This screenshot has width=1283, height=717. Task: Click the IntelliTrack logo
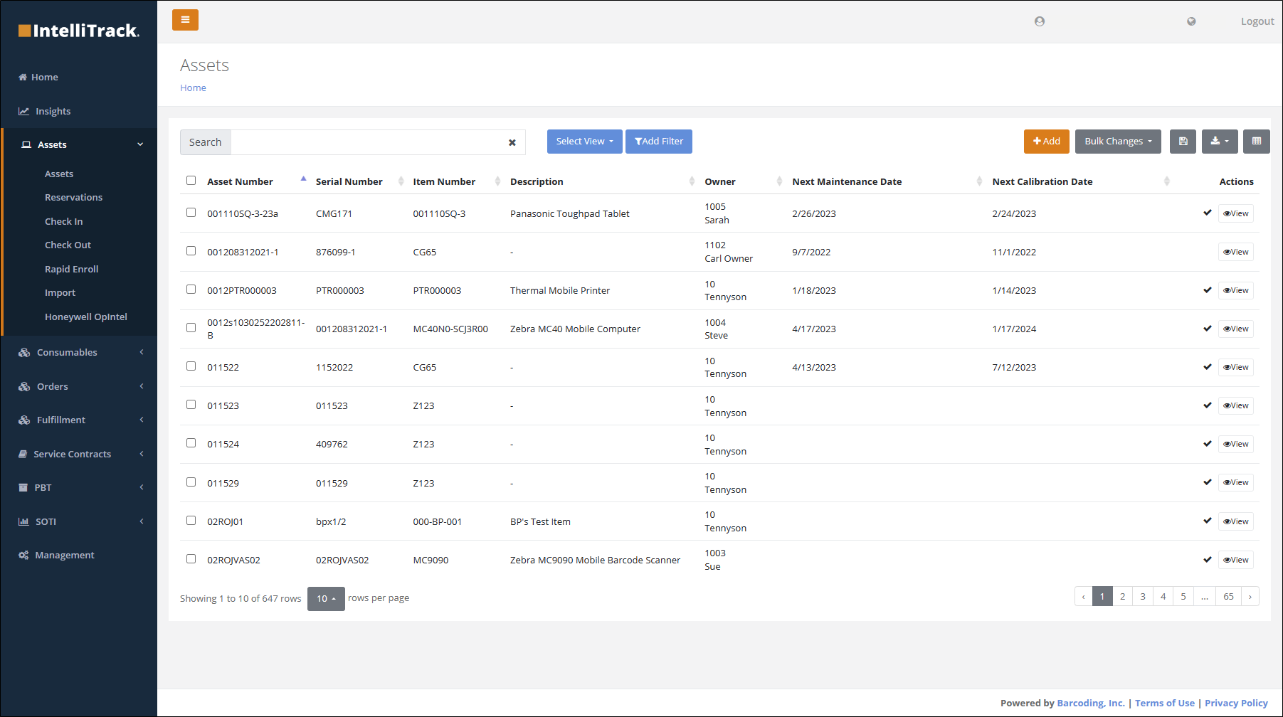(79, 31)
